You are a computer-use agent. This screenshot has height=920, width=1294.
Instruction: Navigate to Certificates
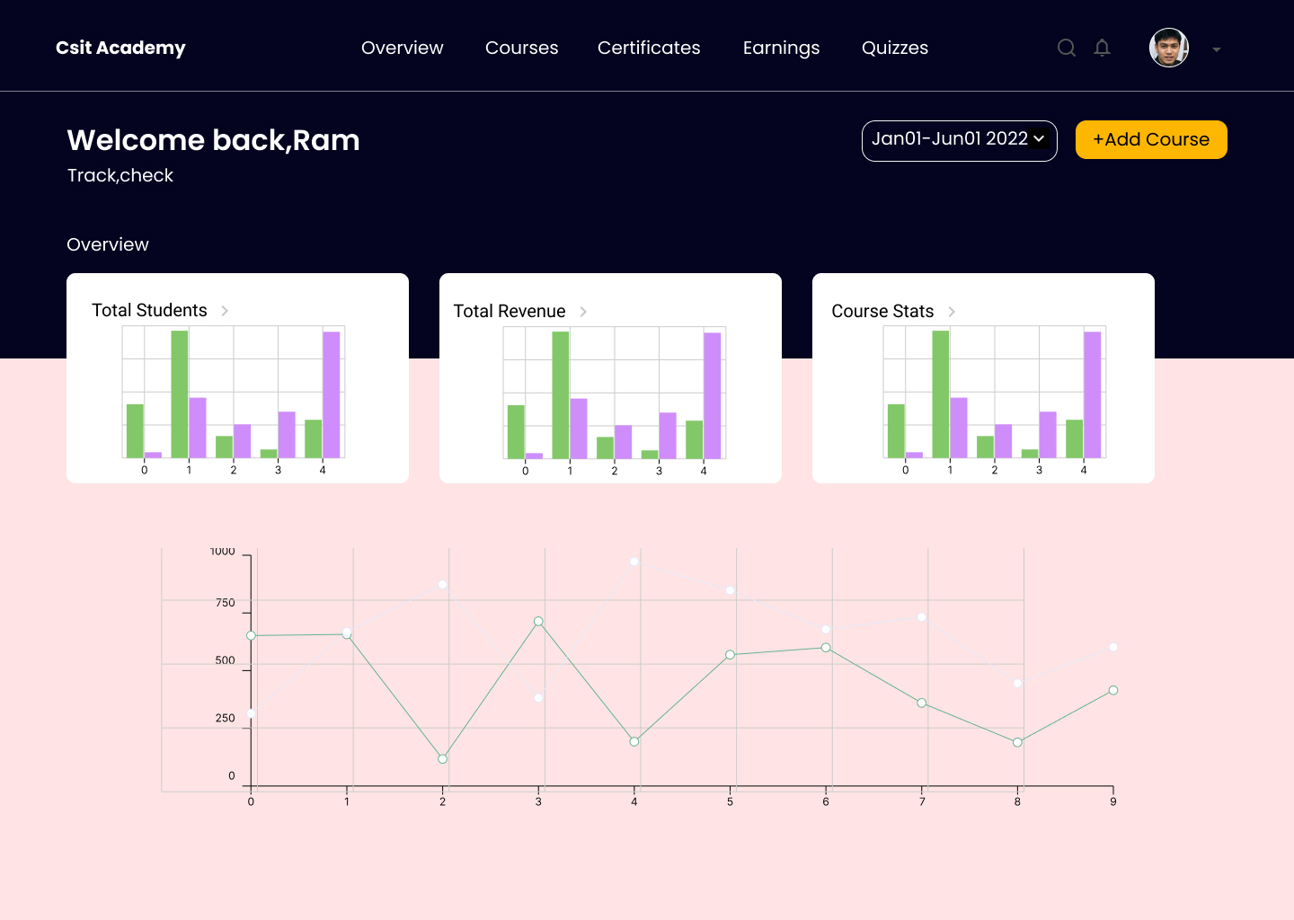pos(649,48)
